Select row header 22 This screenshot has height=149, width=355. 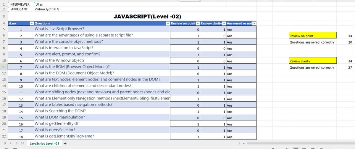[4, 136]
